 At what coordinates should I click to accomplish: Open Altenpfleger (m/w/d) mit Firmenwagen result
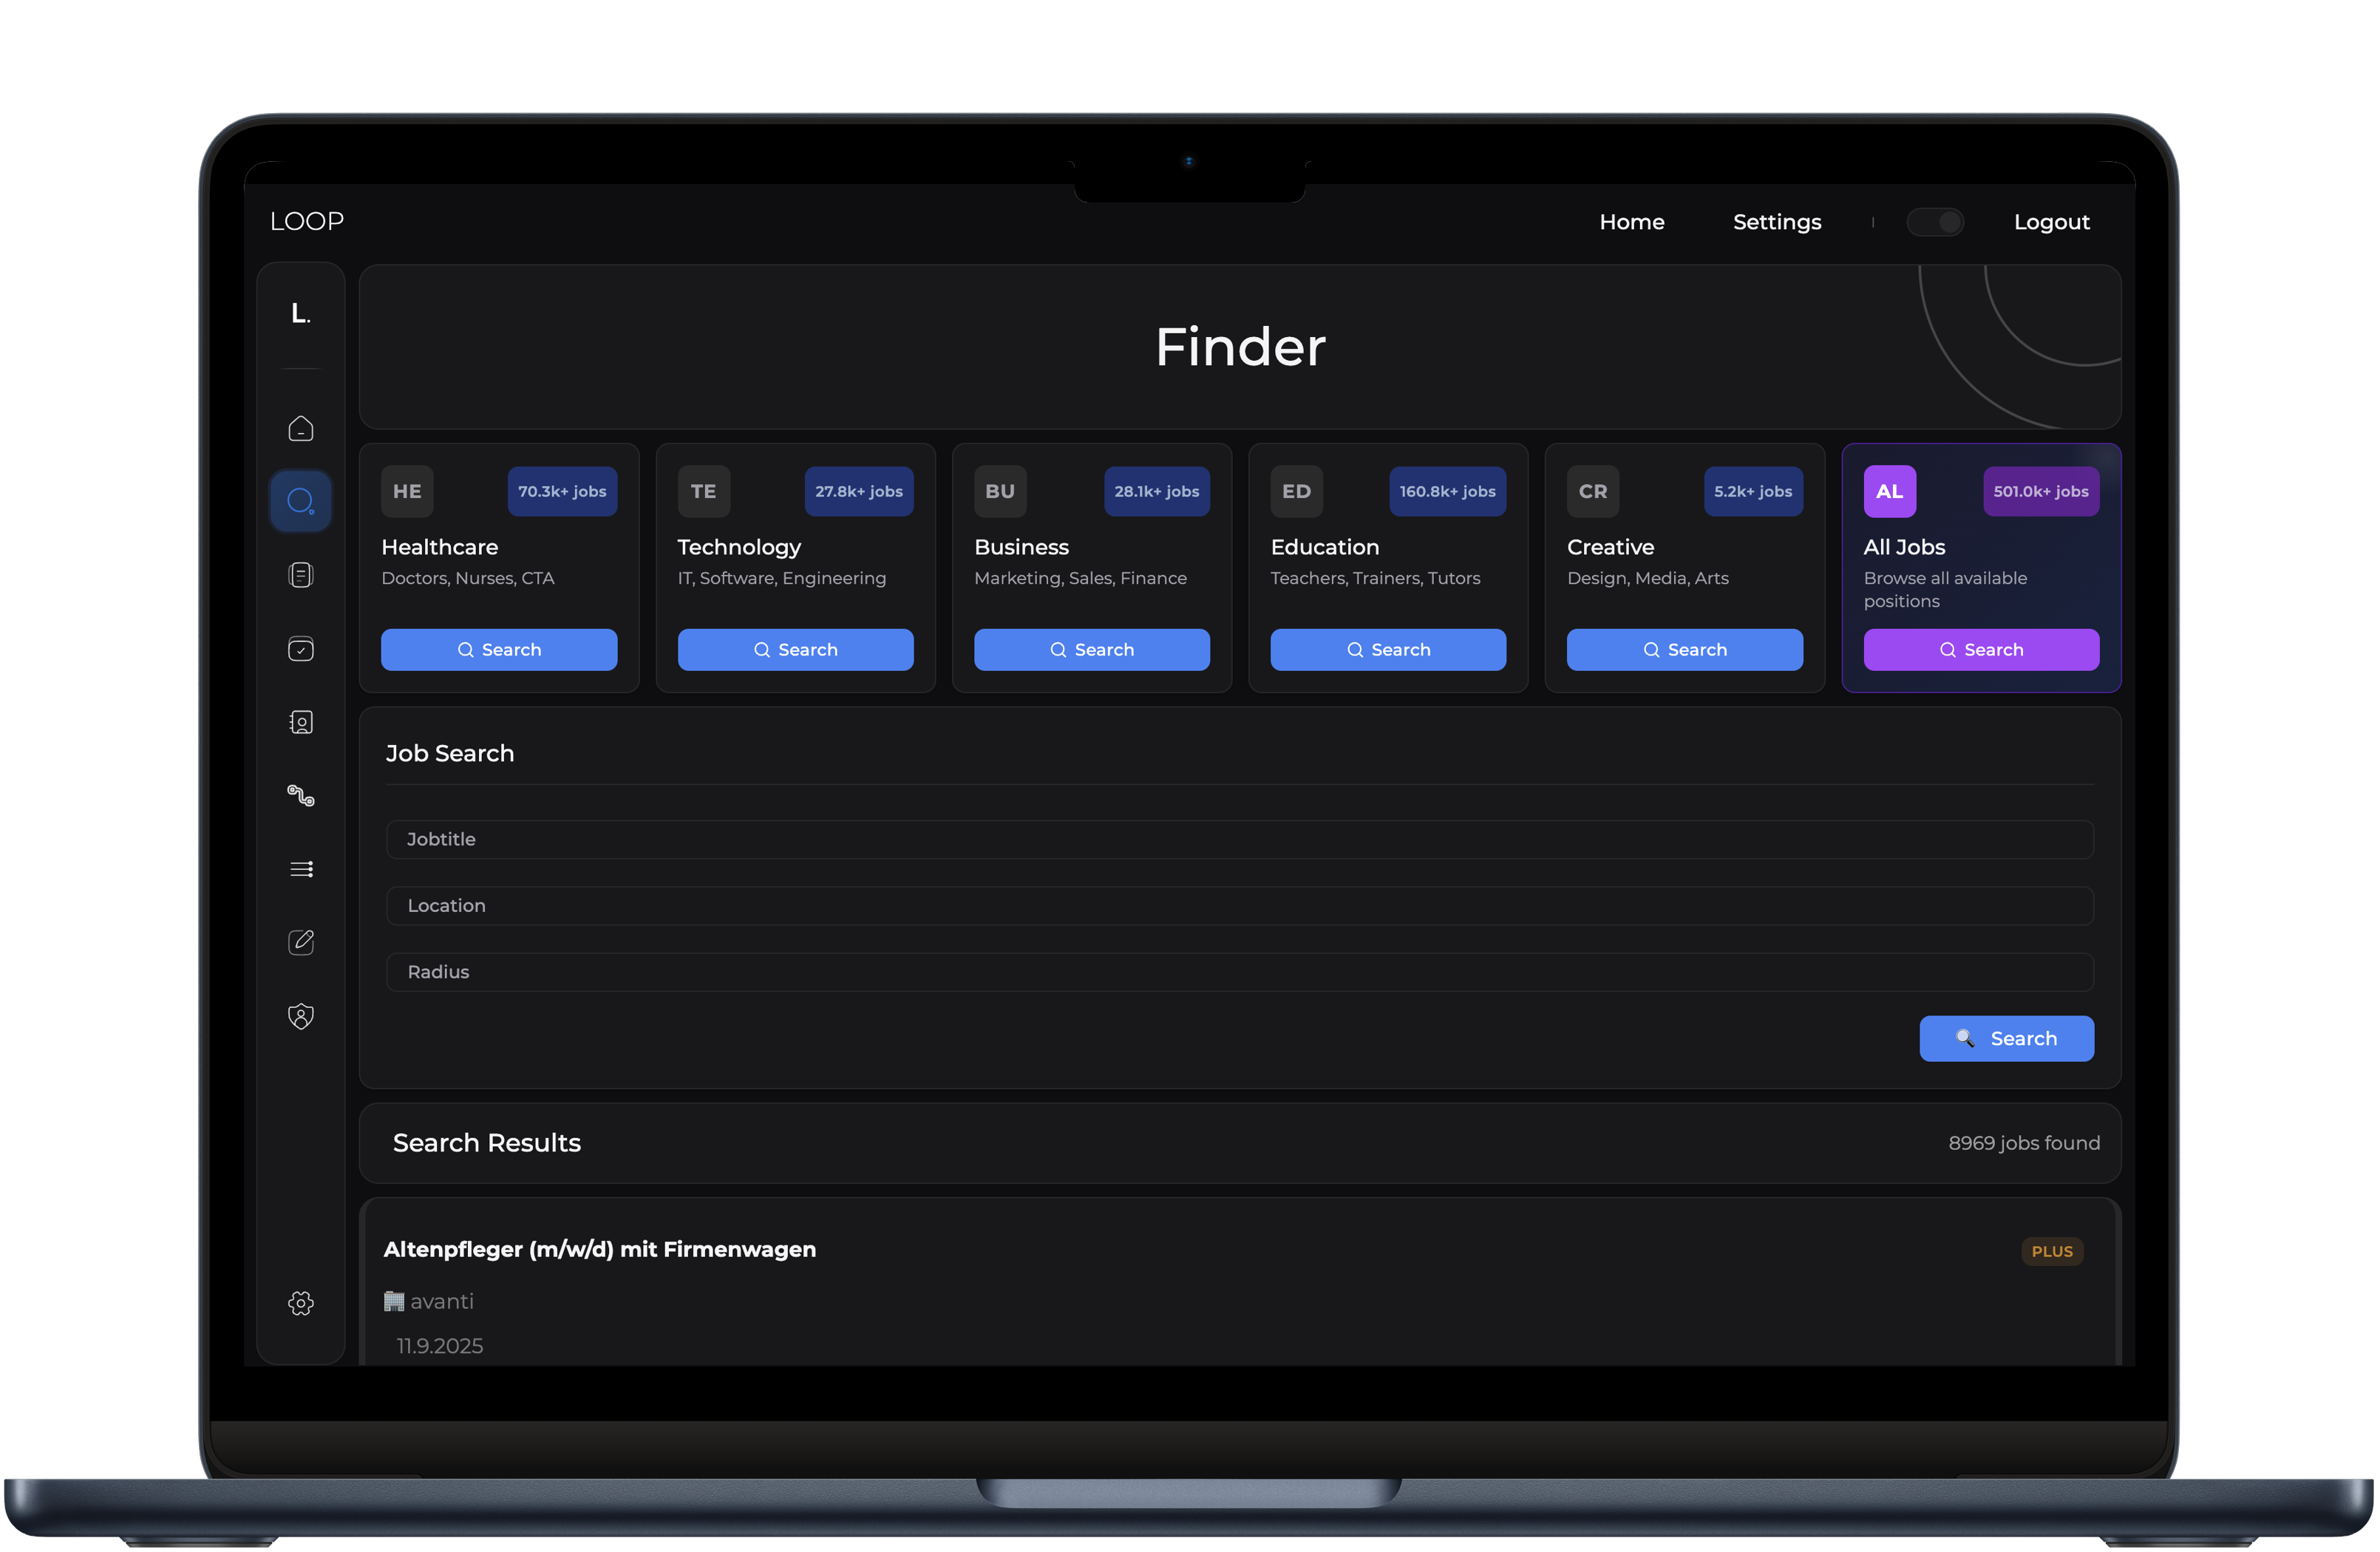point(600,1249)
